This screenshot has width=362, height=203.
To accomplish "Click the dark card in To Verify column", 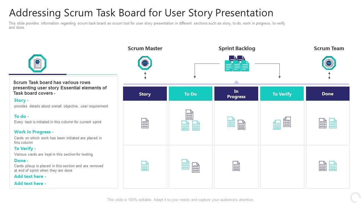I will [x=287, y=122].
